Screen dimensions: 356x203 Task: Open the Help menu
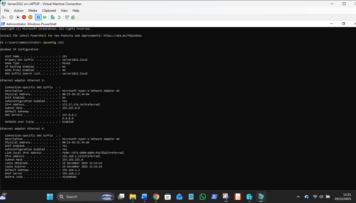click(x=76, y=11)
